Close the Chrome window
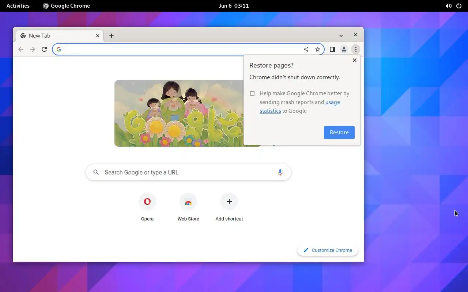 click(x=355, y=35)
